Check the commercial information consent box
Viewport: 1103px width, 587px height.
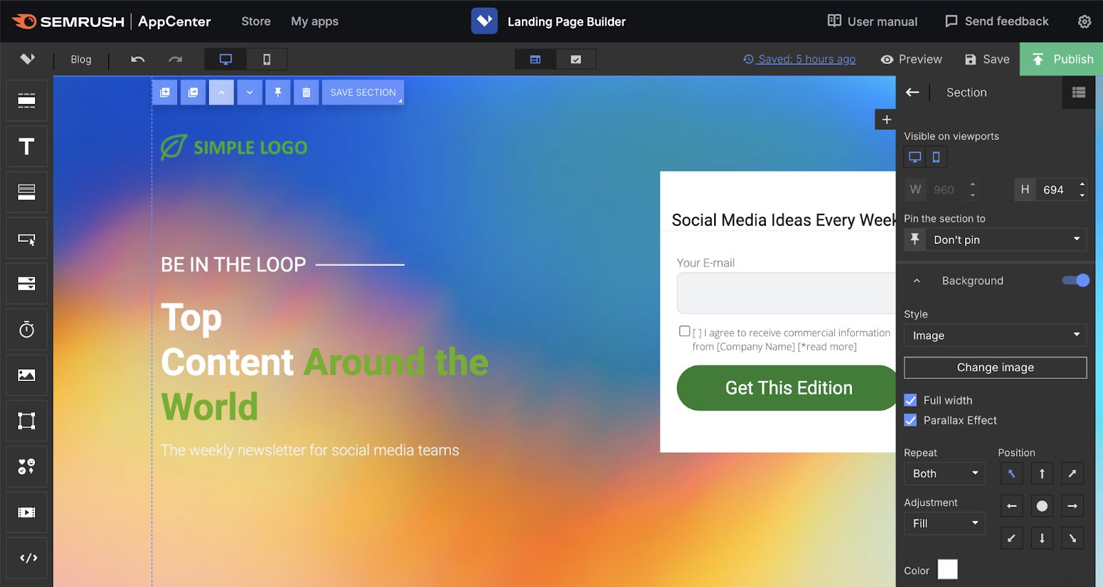tap(685, 331)
